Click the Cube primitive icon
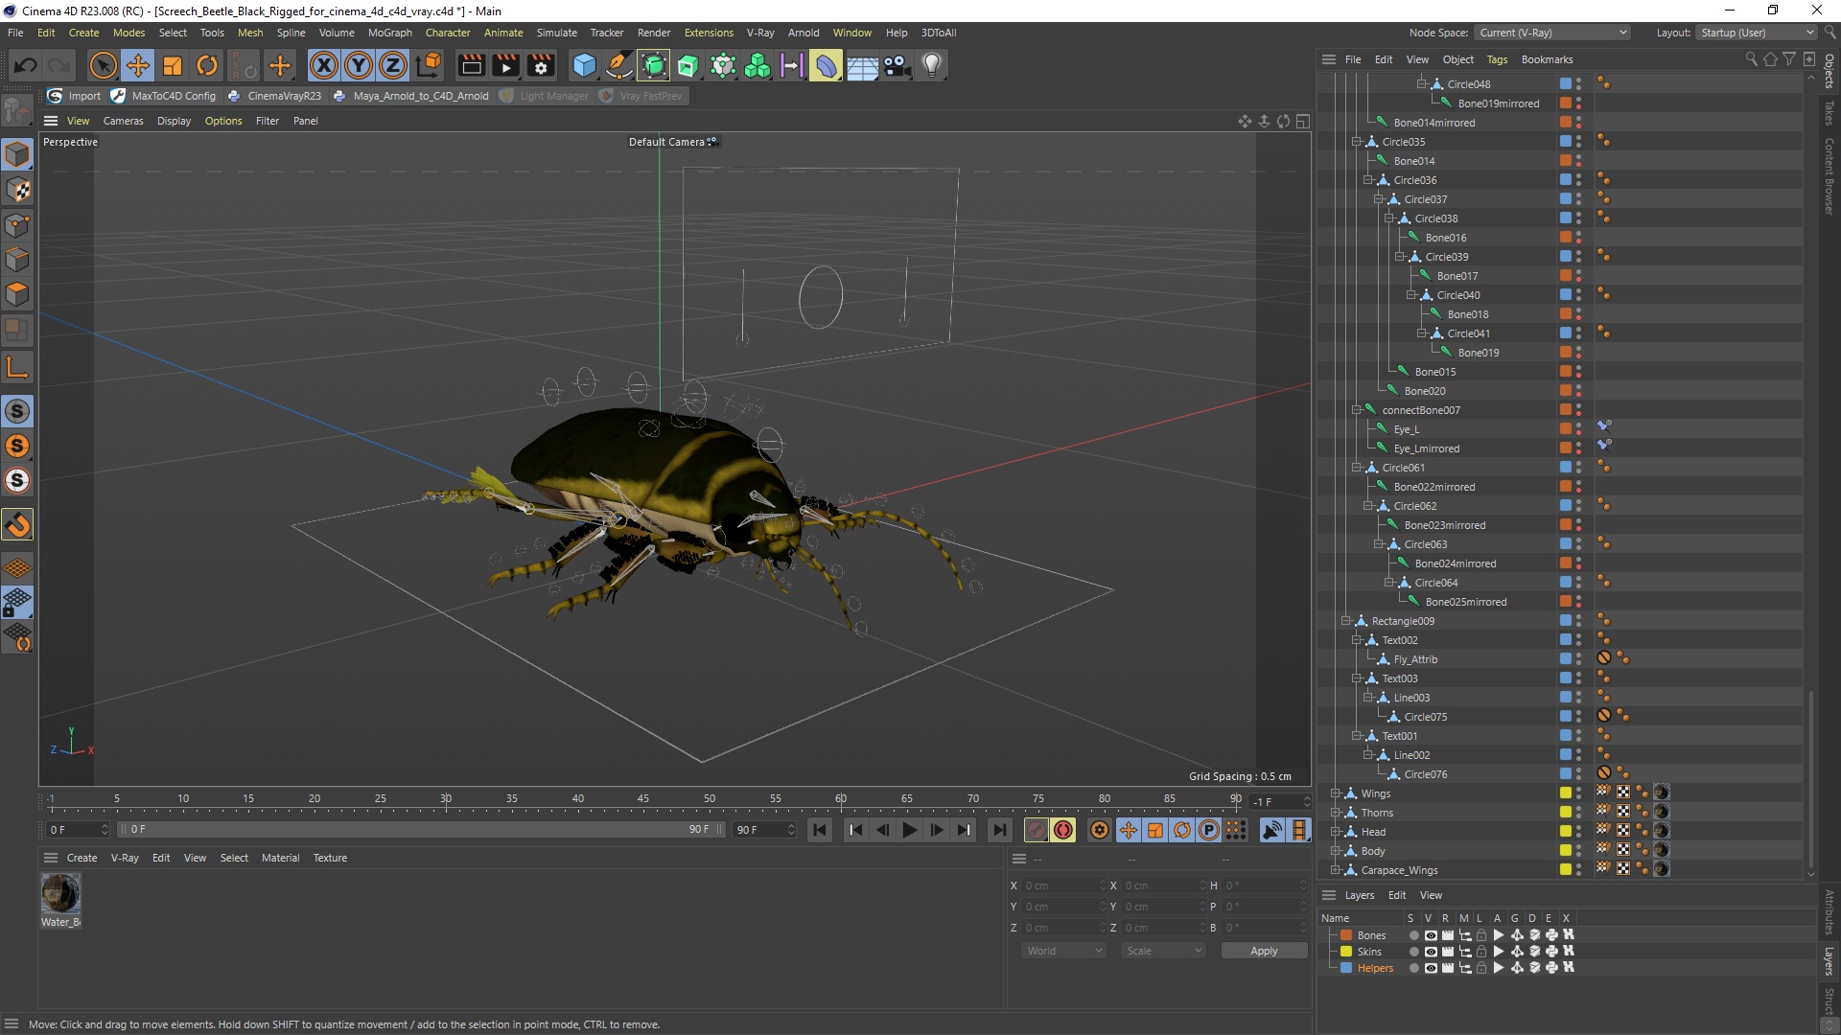 pyautogui.click(x=584, y=65)
